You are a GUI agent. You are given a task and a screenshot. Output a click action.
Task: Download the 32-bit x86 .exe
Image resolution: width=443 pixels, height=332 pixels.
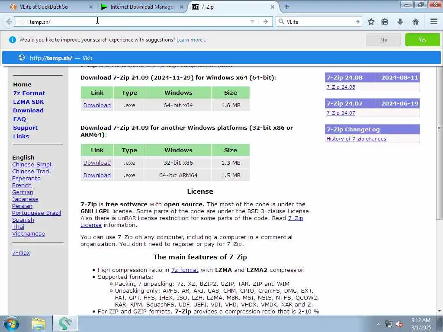coord(97,163)
